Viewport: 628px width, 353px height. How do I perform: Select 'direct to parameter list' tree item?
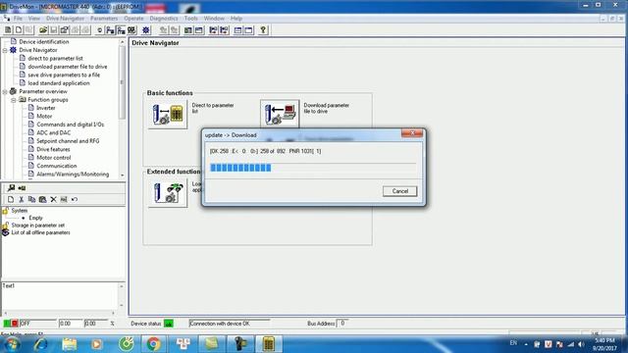[x=55, y=59]
